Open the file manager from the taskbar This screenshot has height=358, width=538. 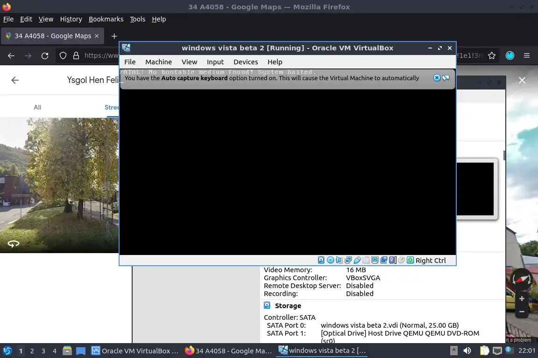point(67,351)
